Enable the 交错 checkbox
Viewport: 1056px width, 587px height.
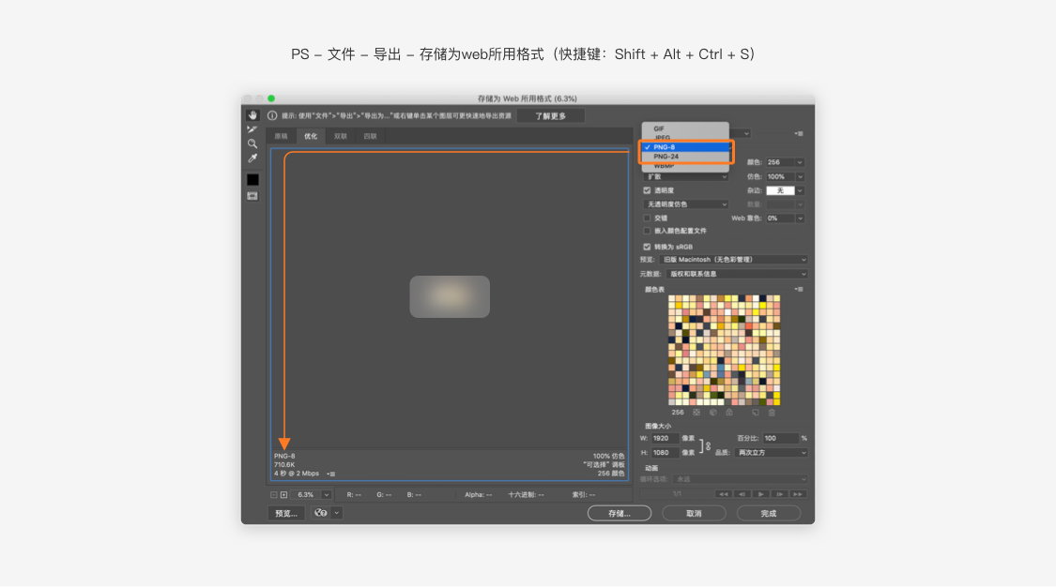[x=647, y=218]
